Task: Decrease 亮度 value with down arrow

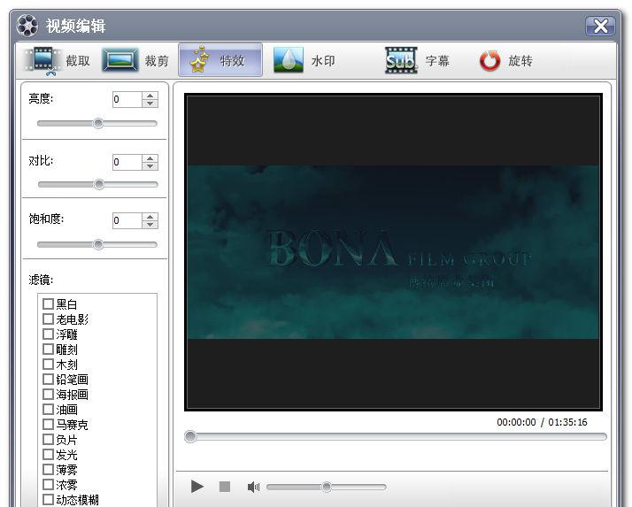Action: (150, 104)
